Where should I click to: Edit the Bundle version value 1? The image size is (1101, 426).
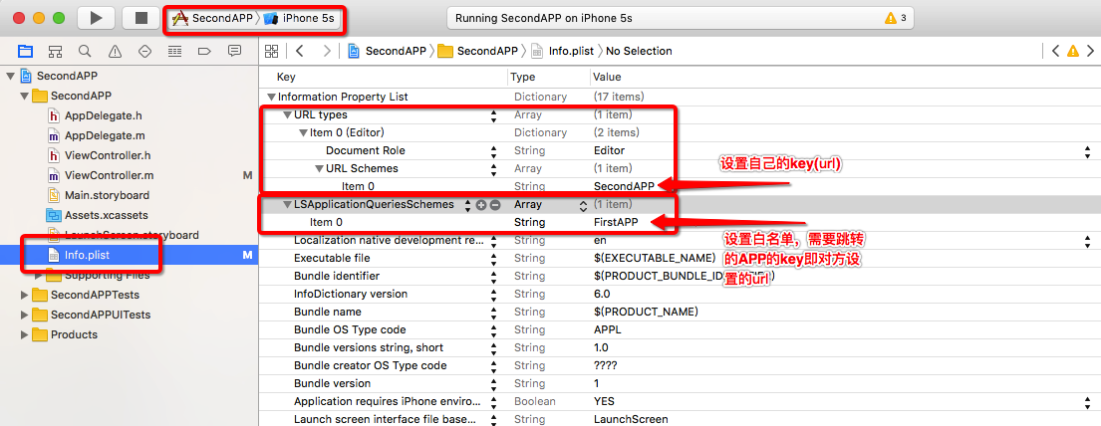(596, 383)
